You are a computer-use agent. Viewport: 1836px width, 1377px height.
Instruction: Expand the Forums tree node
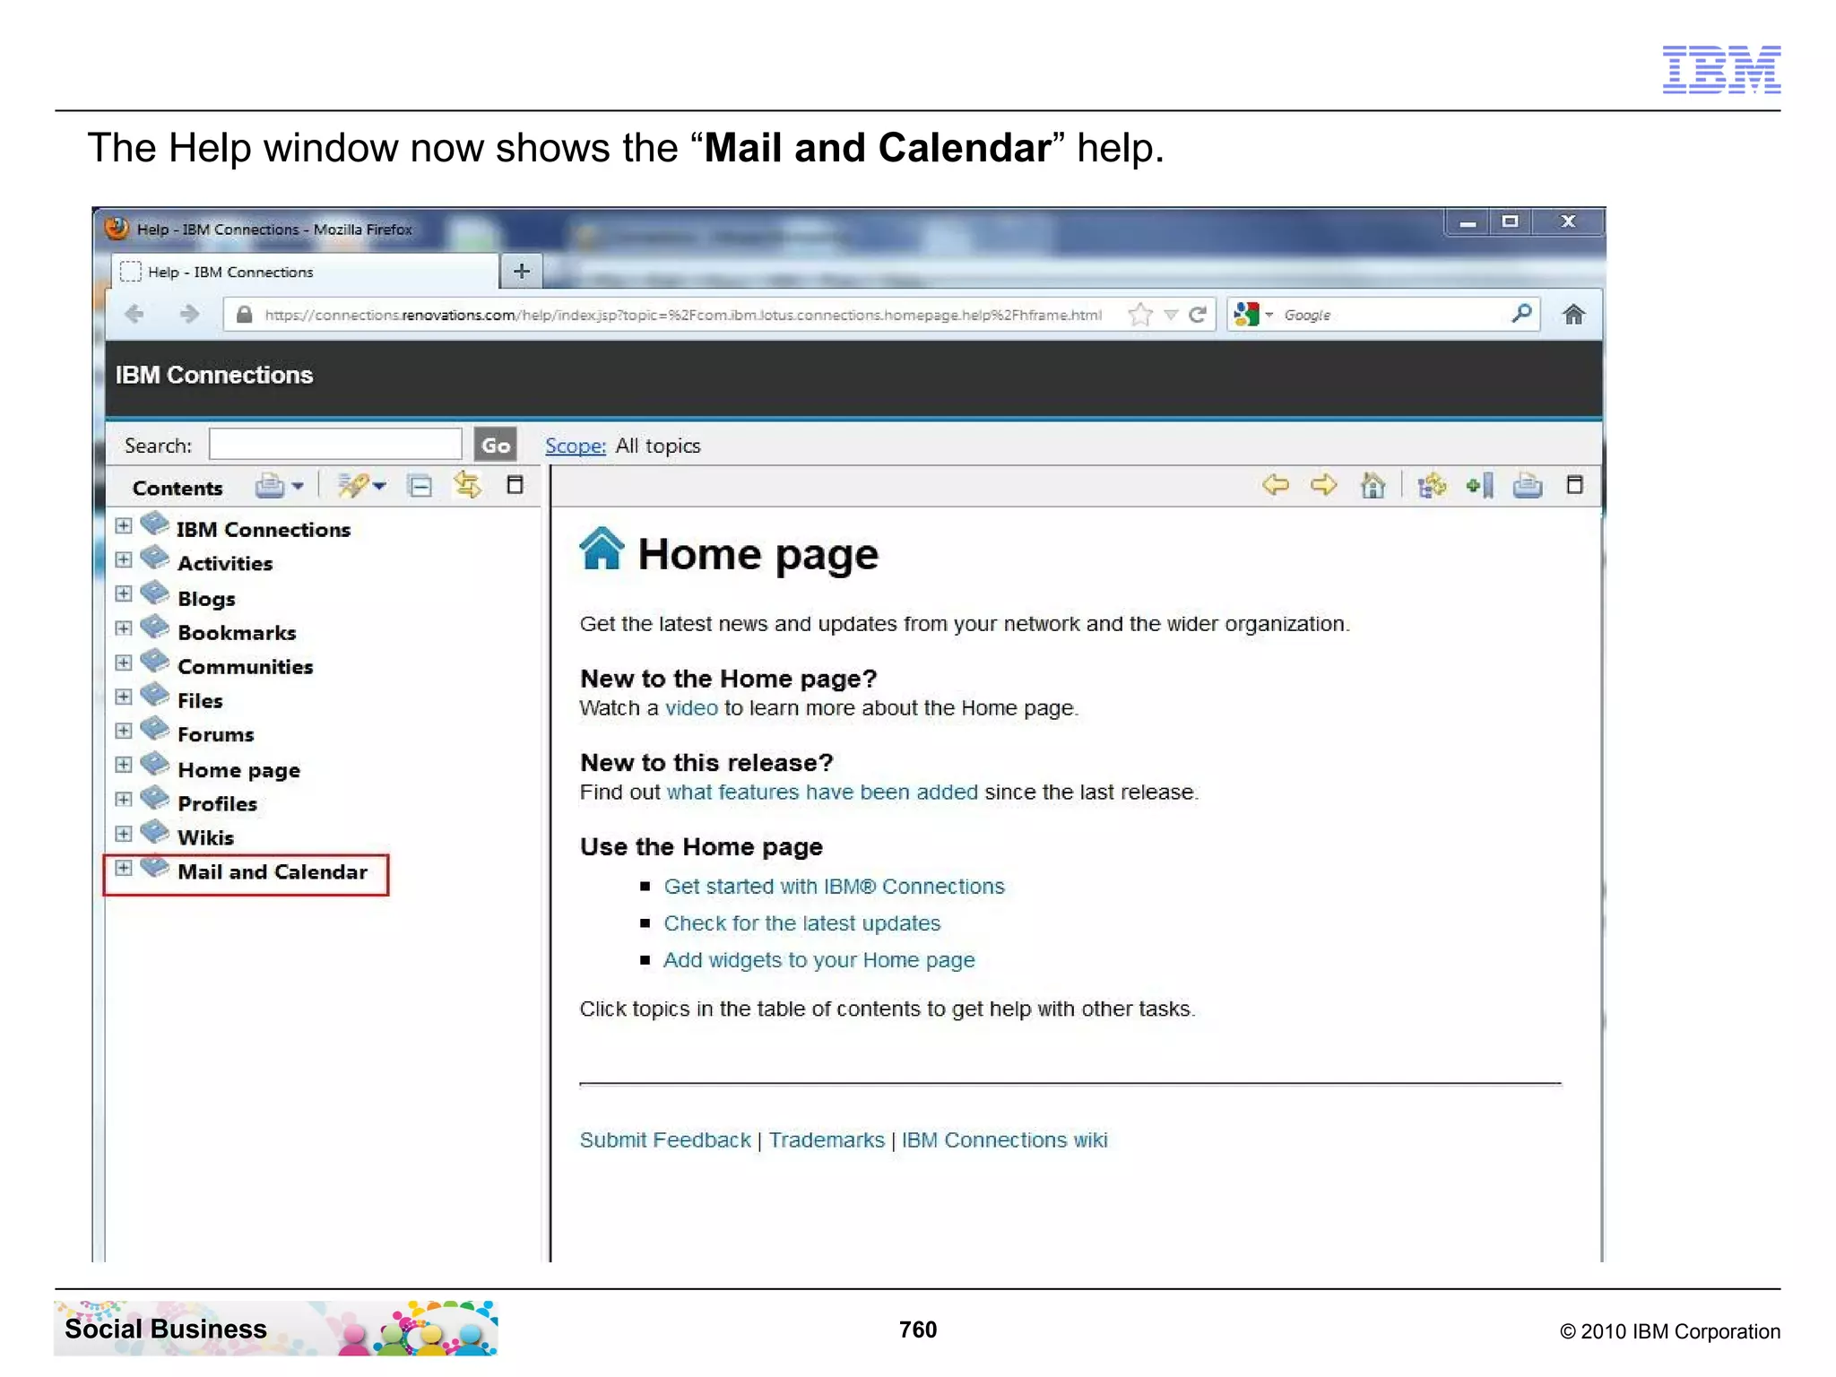pyautogui.click(x=124, y=731)
